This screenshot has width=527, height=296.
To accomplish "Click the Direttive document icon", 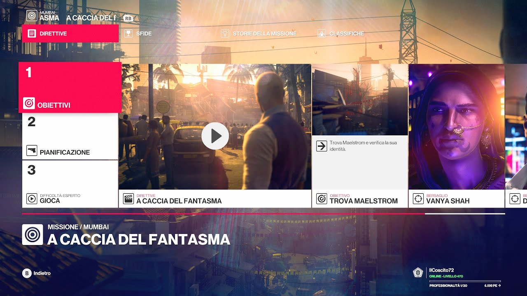I will [x=32, y=33].
